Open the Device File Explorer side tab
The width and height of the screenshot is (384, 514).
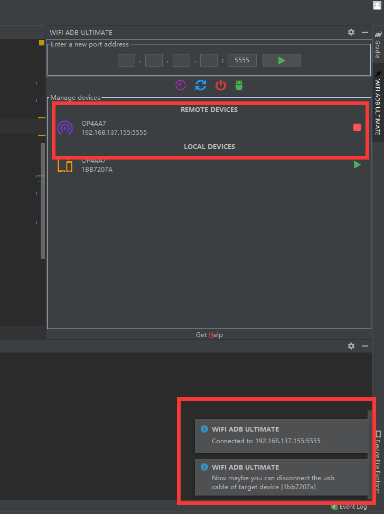coord(378,462)
